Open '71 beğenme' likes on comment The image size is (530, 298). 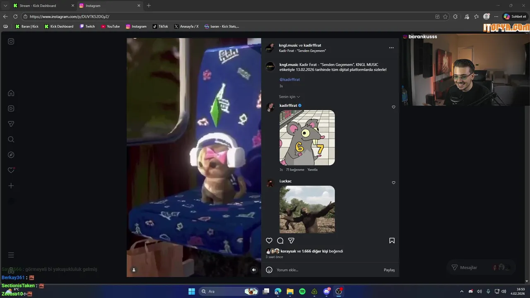(x=295, y=170)
